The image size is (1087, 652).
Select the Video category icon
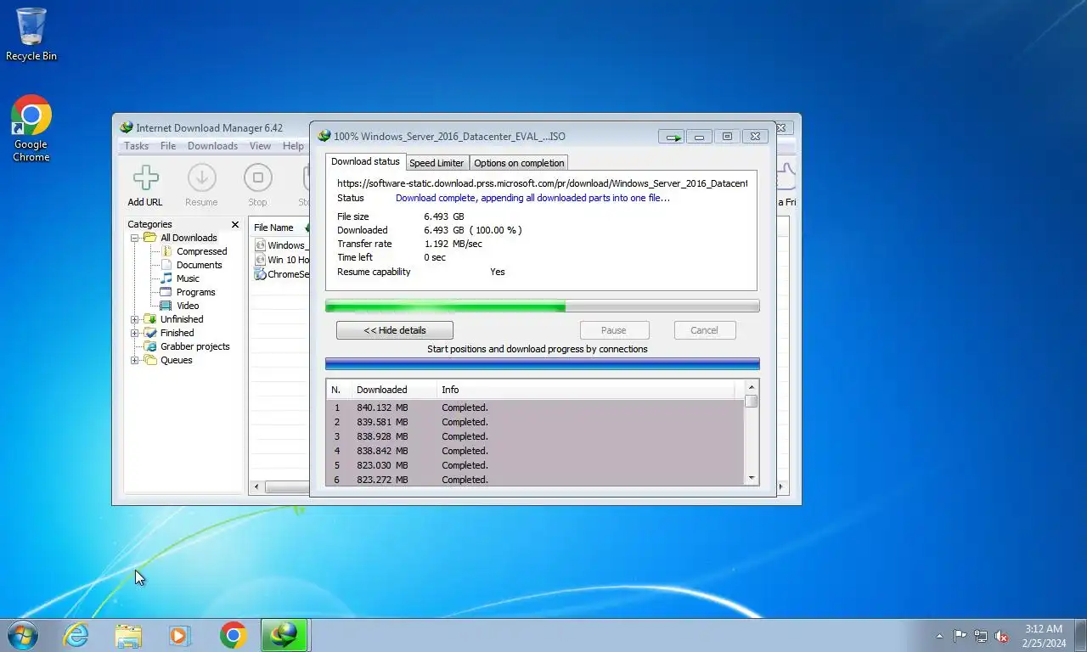point(167,306)
